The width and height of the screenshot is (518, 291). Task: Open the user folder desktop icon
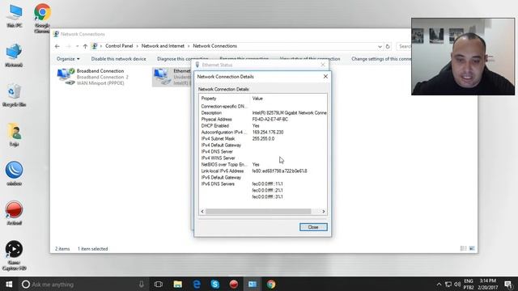coord(14,135)
